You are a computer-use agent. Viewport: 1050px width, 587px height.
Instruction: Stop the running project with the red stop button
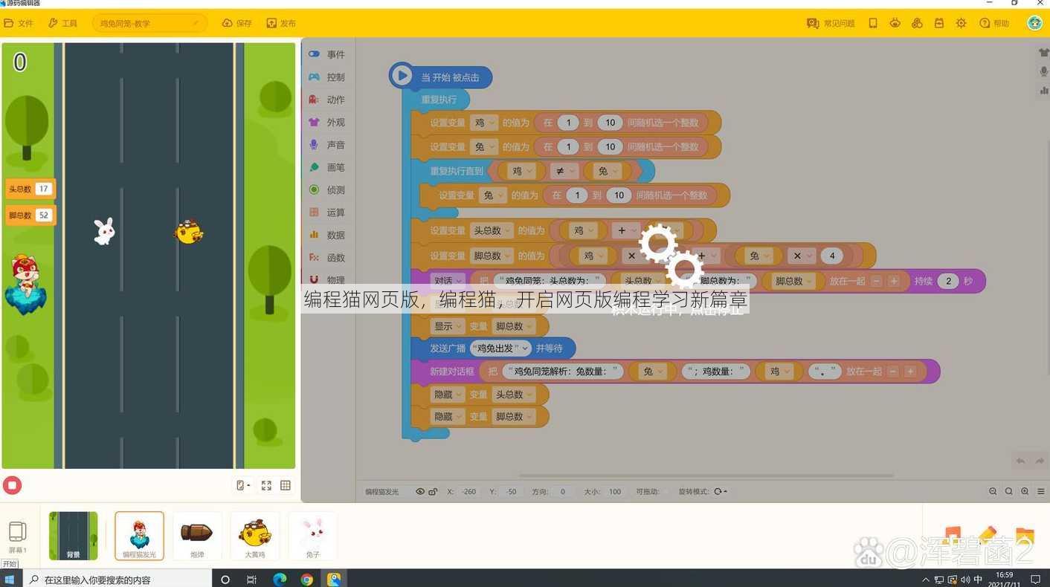12,485
